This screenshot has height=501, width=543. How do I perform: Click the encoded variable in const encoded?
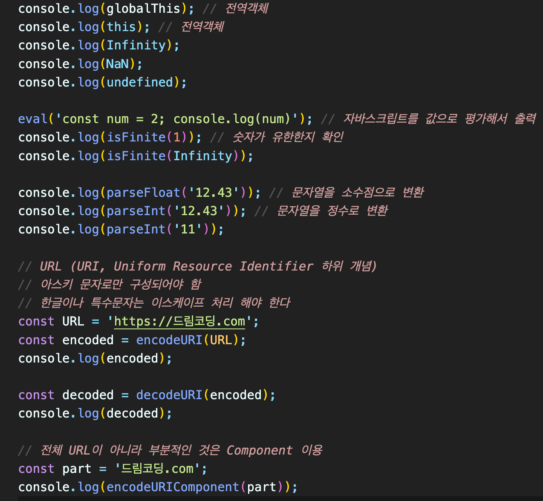[88, 340]
